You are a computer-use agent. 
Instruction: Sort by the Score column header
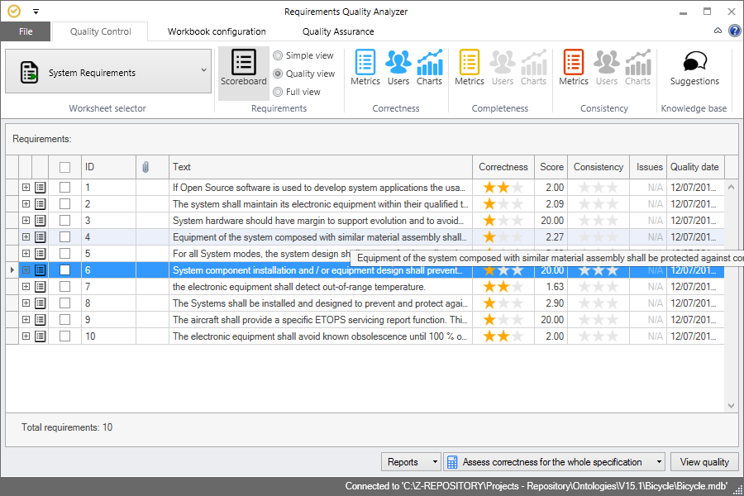[x=551, y=167]
